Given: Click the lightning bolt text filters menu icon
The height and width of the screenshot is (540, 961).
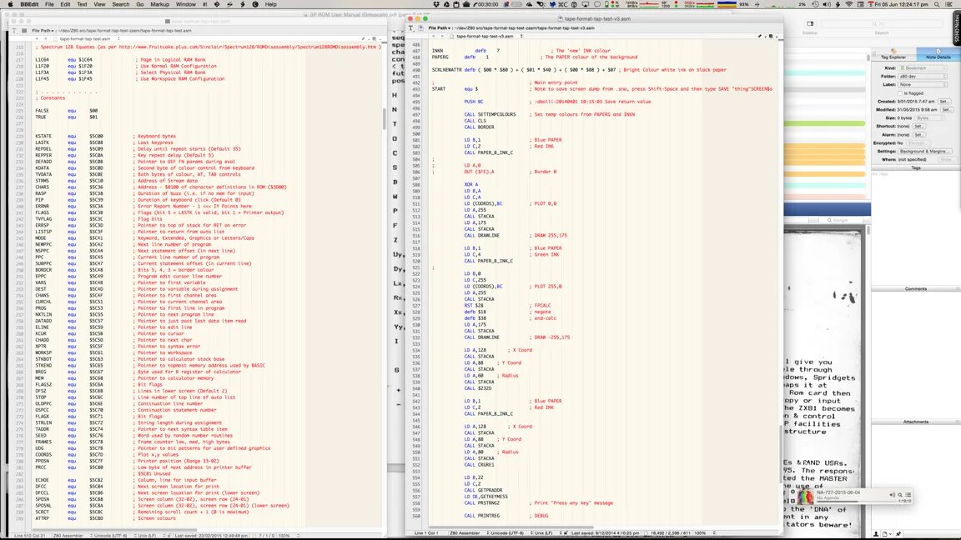Looking at the screenshot, I should [x=243, y=4].
